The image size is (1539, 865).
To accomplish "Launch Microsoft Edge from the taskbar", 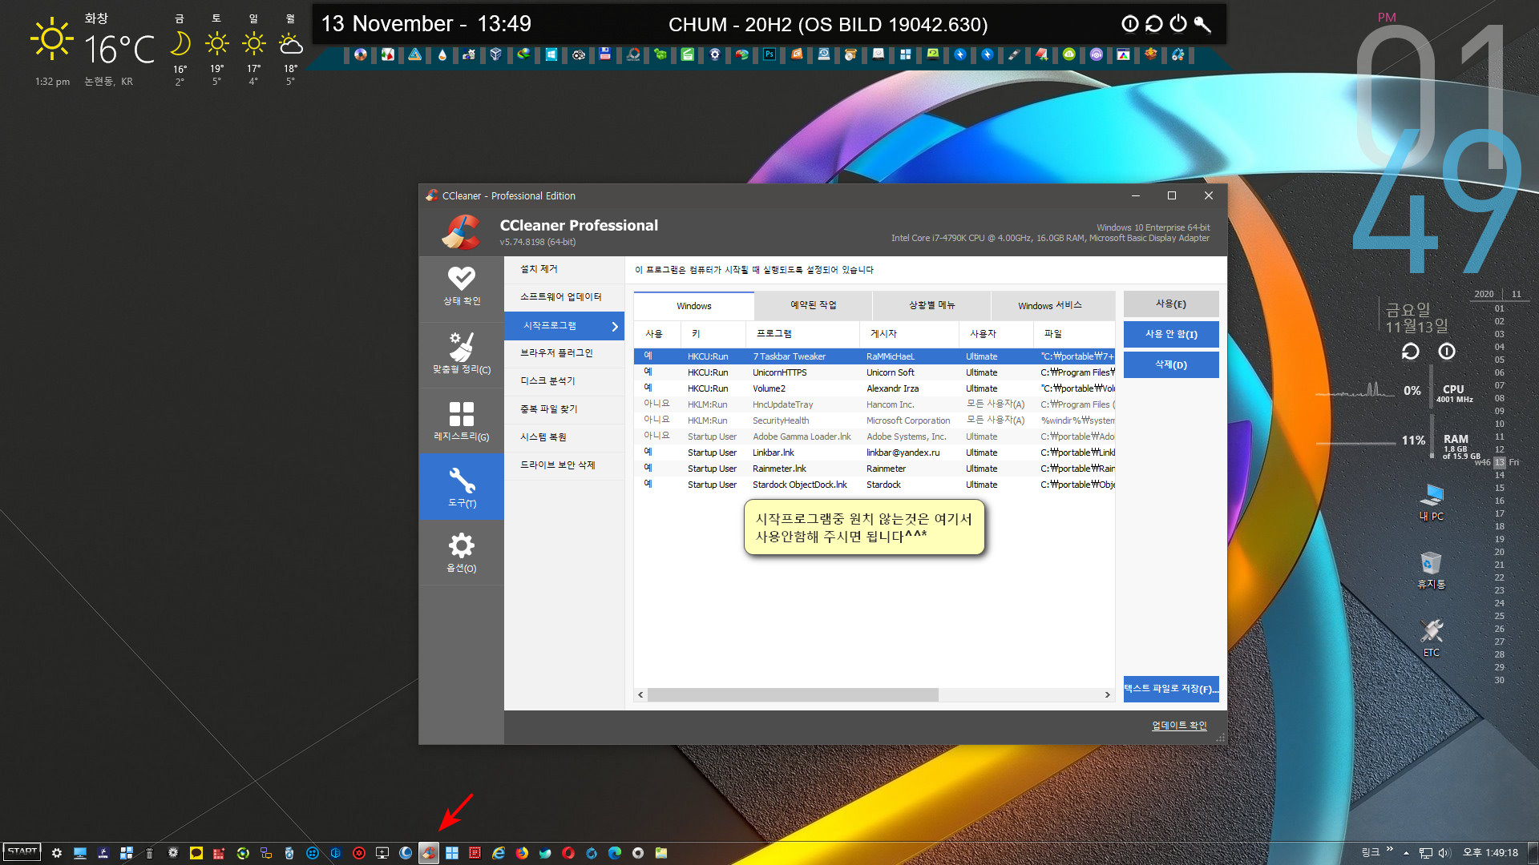I will coord(615,853).
